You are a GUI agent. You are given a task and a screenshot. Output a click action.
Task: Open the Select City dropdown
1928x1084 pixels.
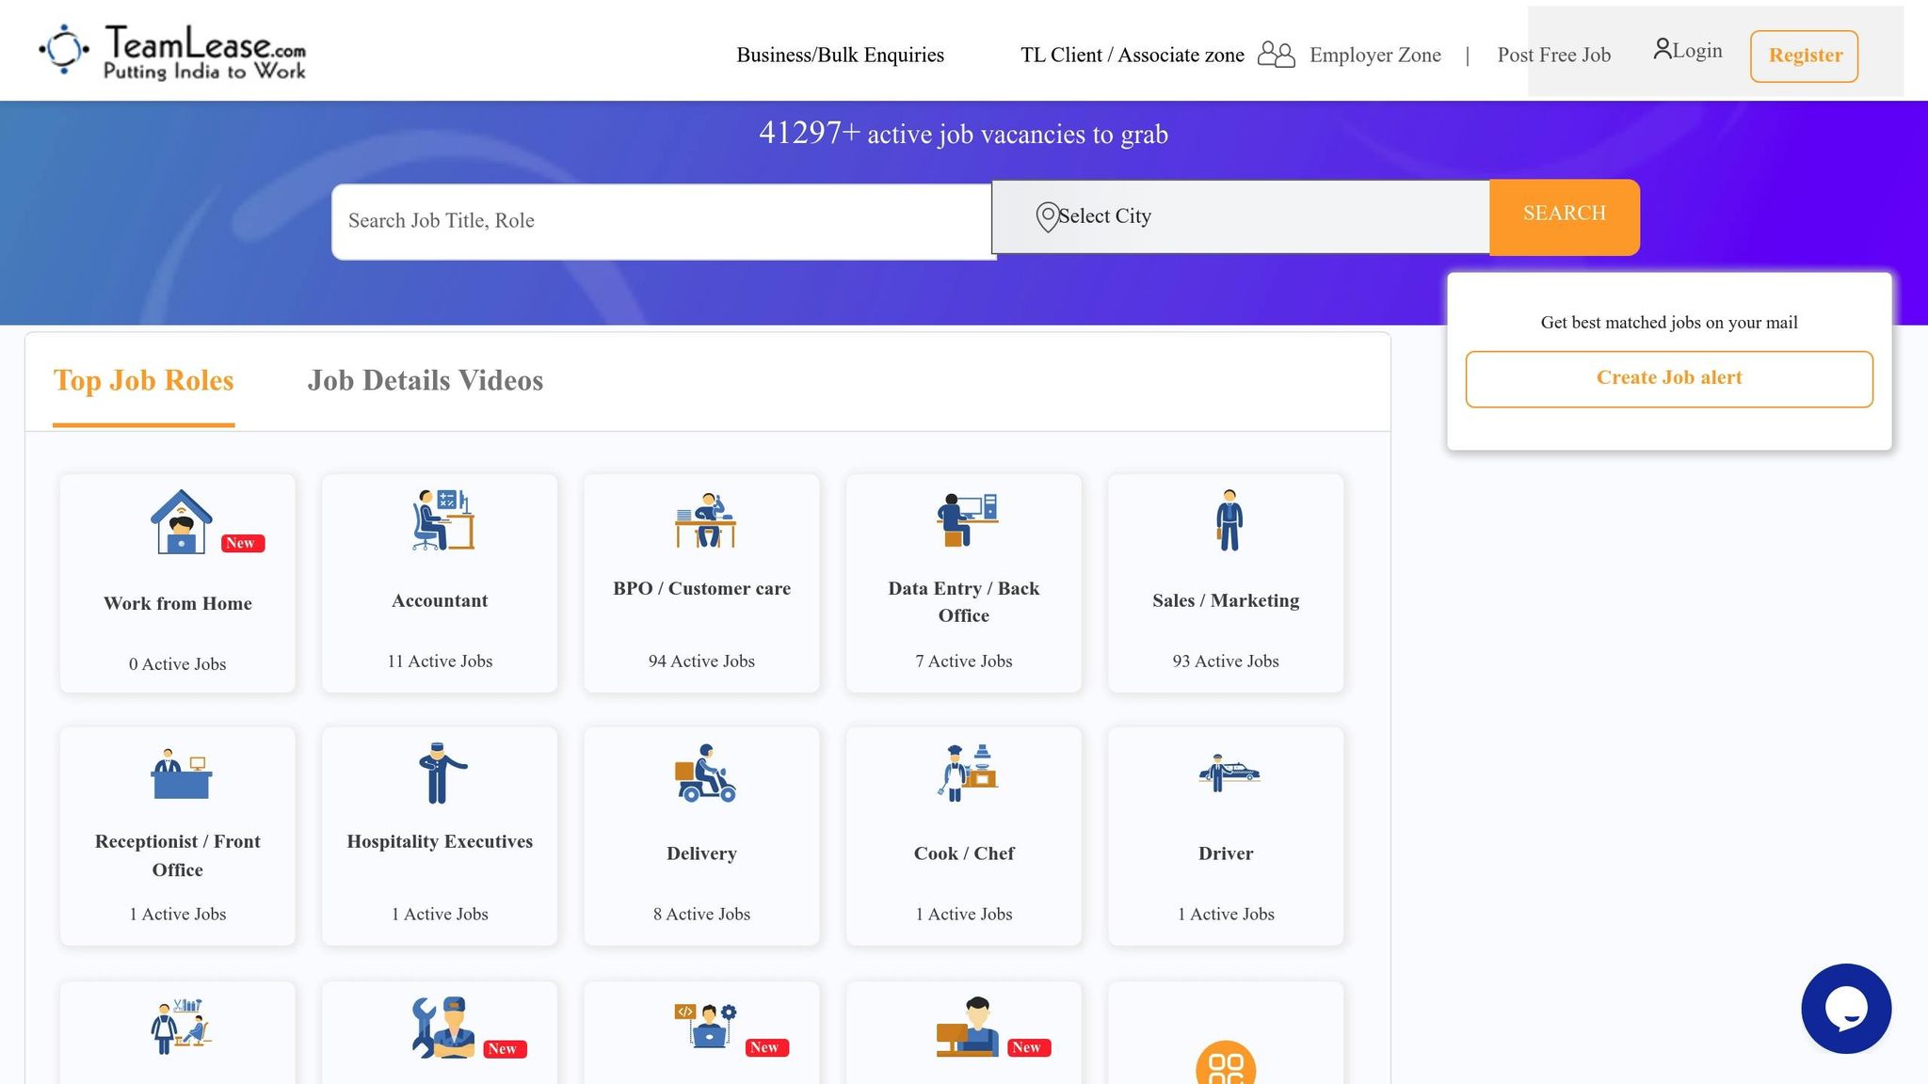[1240, 216]
